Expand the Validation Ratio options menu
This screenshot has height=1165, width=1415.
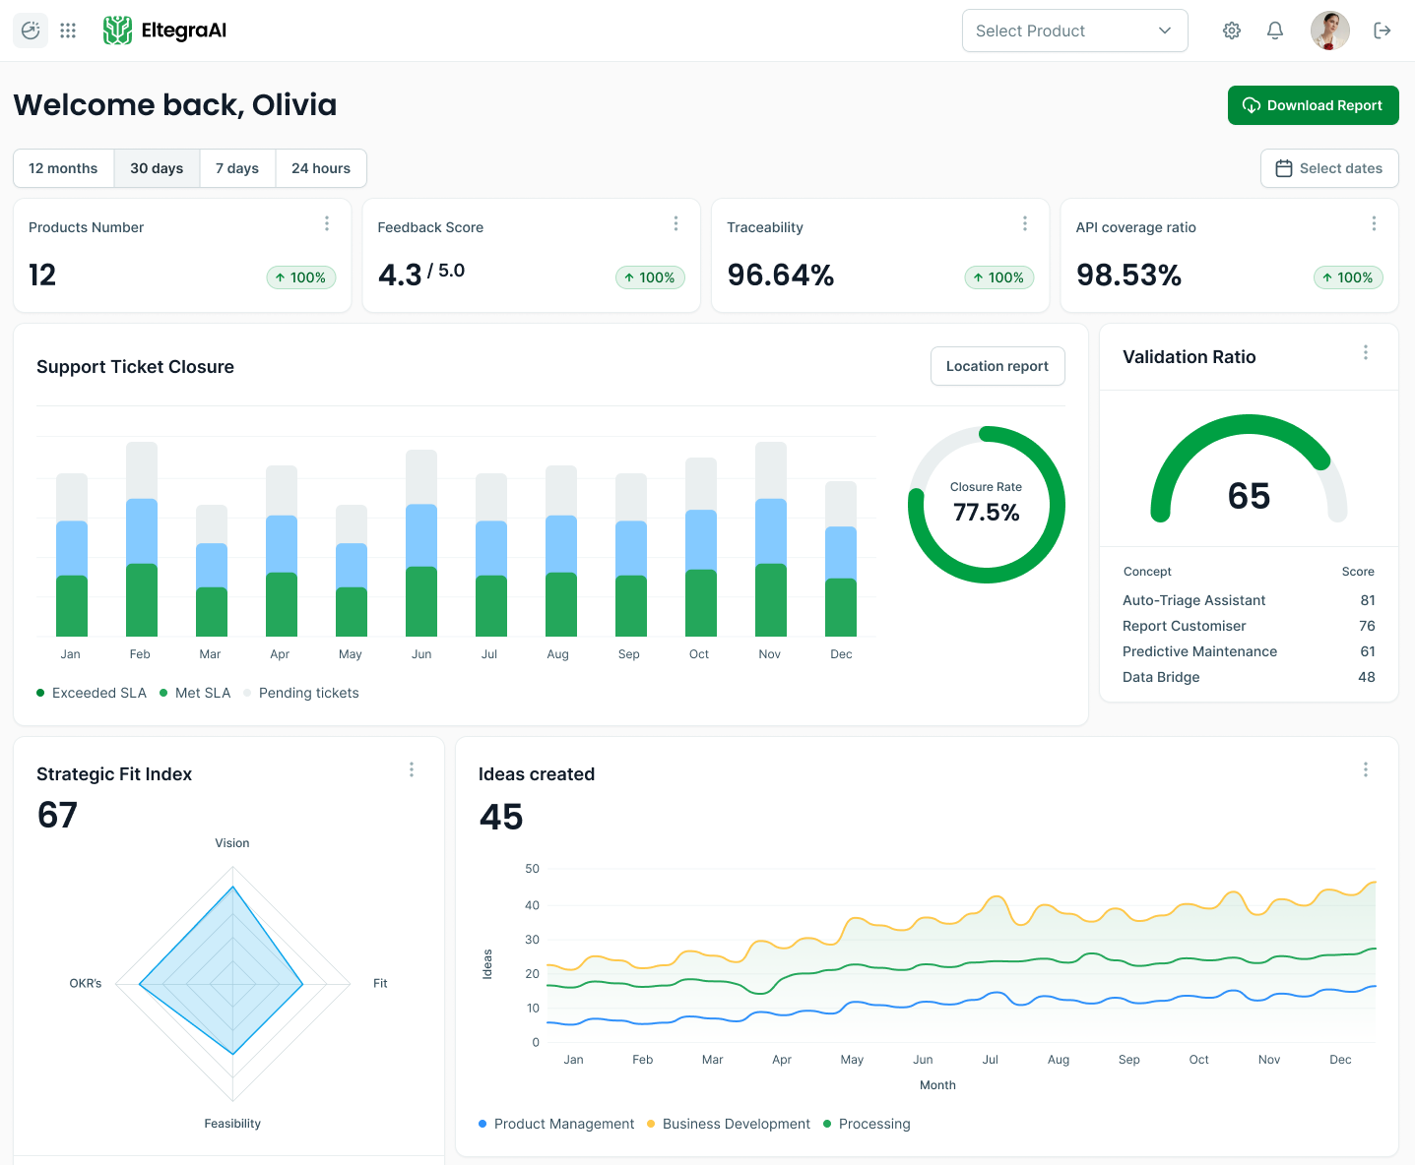[x=1366, y=352]
